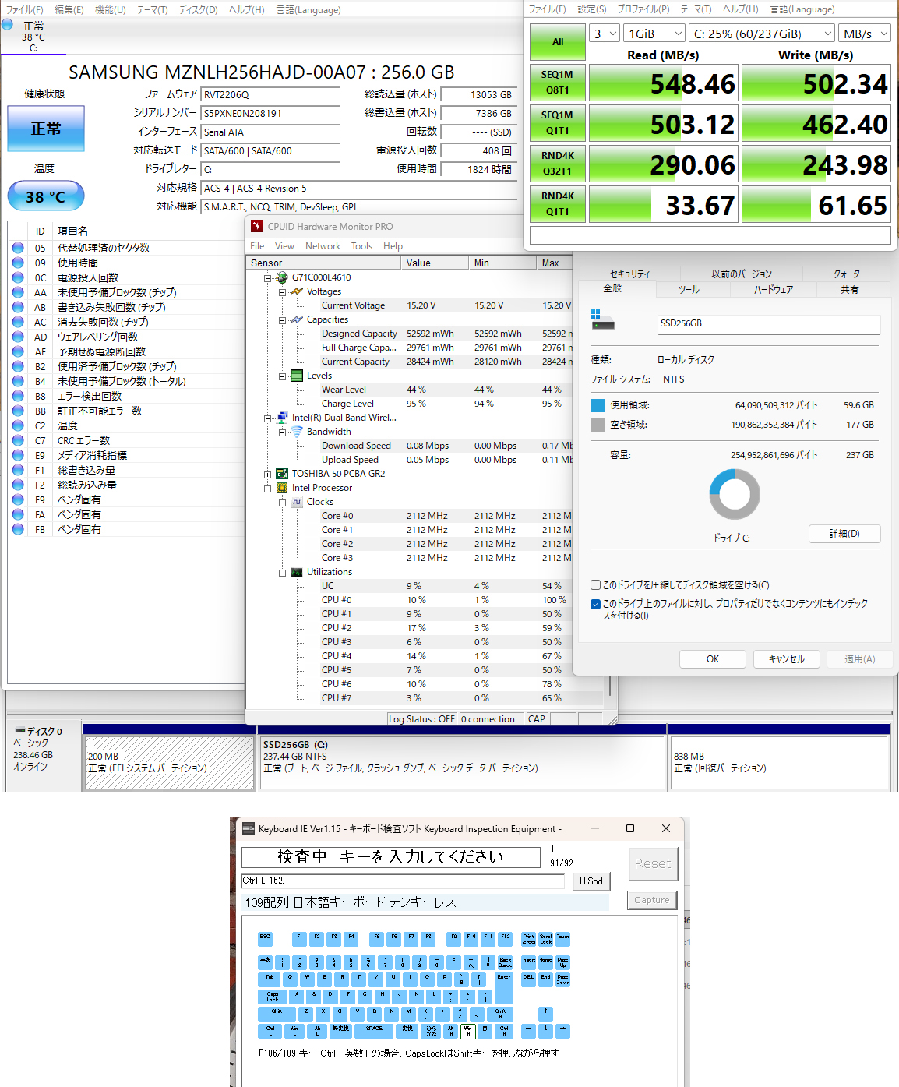This screenshot has width=899, height=1087.
Task: Collapse the G71C000L4610 tree node
Action: click(x=267, y=277)
